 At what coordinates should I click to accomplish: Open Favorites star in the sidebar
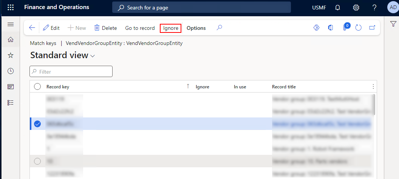coord(11,56)
